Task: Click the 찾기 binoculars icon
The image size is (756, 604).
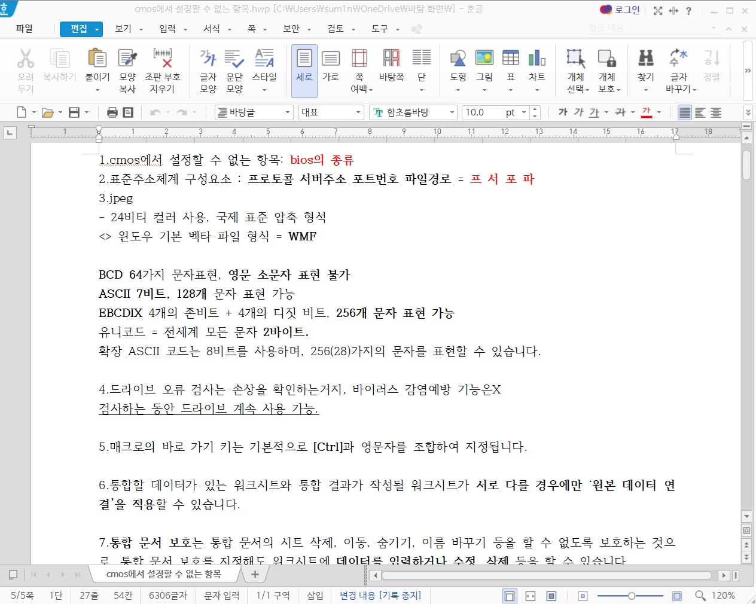Action: 645,59
